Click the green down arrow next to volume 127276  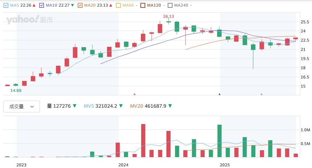point(74,106)
